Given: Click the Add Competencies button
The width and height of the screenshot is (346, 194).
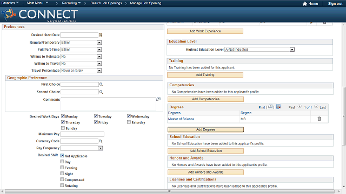Looking at the screenshot, I should pos(205,99).
